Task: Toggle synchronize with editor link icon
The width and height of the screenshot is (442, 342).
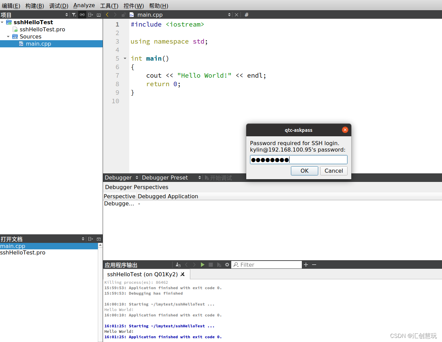Action: pyautogui.click(x=82, y=15)
